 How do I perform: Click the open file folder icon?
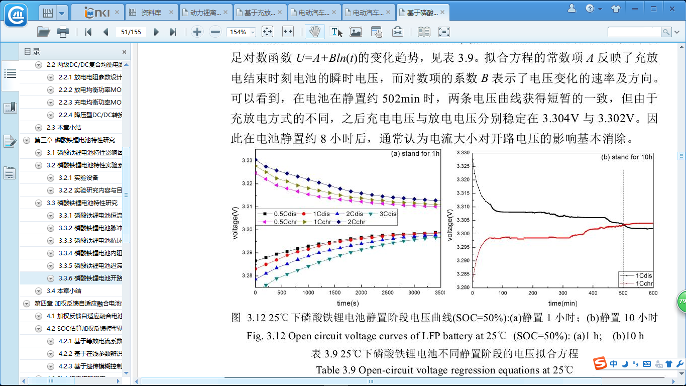click(44, 32)
